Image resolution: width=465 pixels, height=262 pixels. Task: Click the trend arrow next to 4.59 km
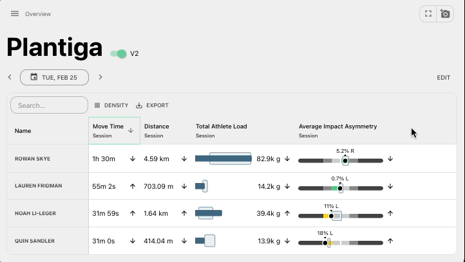click(184, 159)
